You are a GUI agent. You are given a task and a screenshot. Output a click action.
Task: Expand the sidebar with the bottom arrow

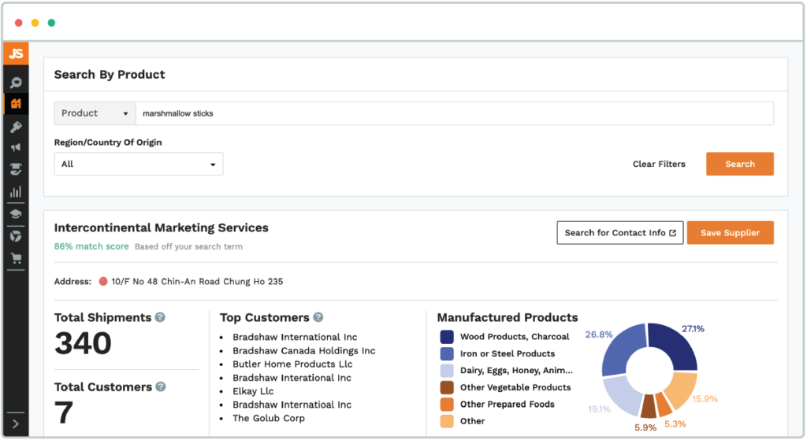[16, 424]
